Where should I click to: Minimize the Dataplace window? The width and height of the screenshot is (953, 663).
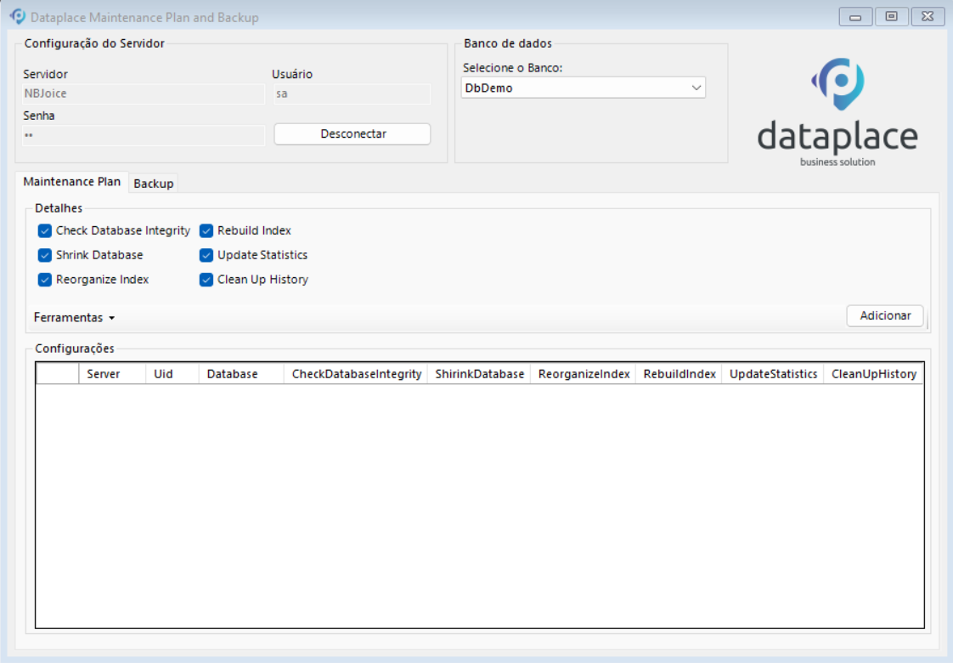click(x=855, y=16)
